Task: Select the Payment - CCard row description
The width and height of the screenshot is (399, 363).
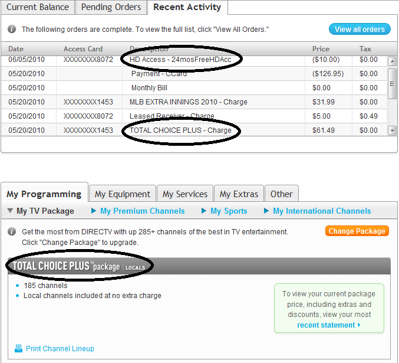Action: 159,74
